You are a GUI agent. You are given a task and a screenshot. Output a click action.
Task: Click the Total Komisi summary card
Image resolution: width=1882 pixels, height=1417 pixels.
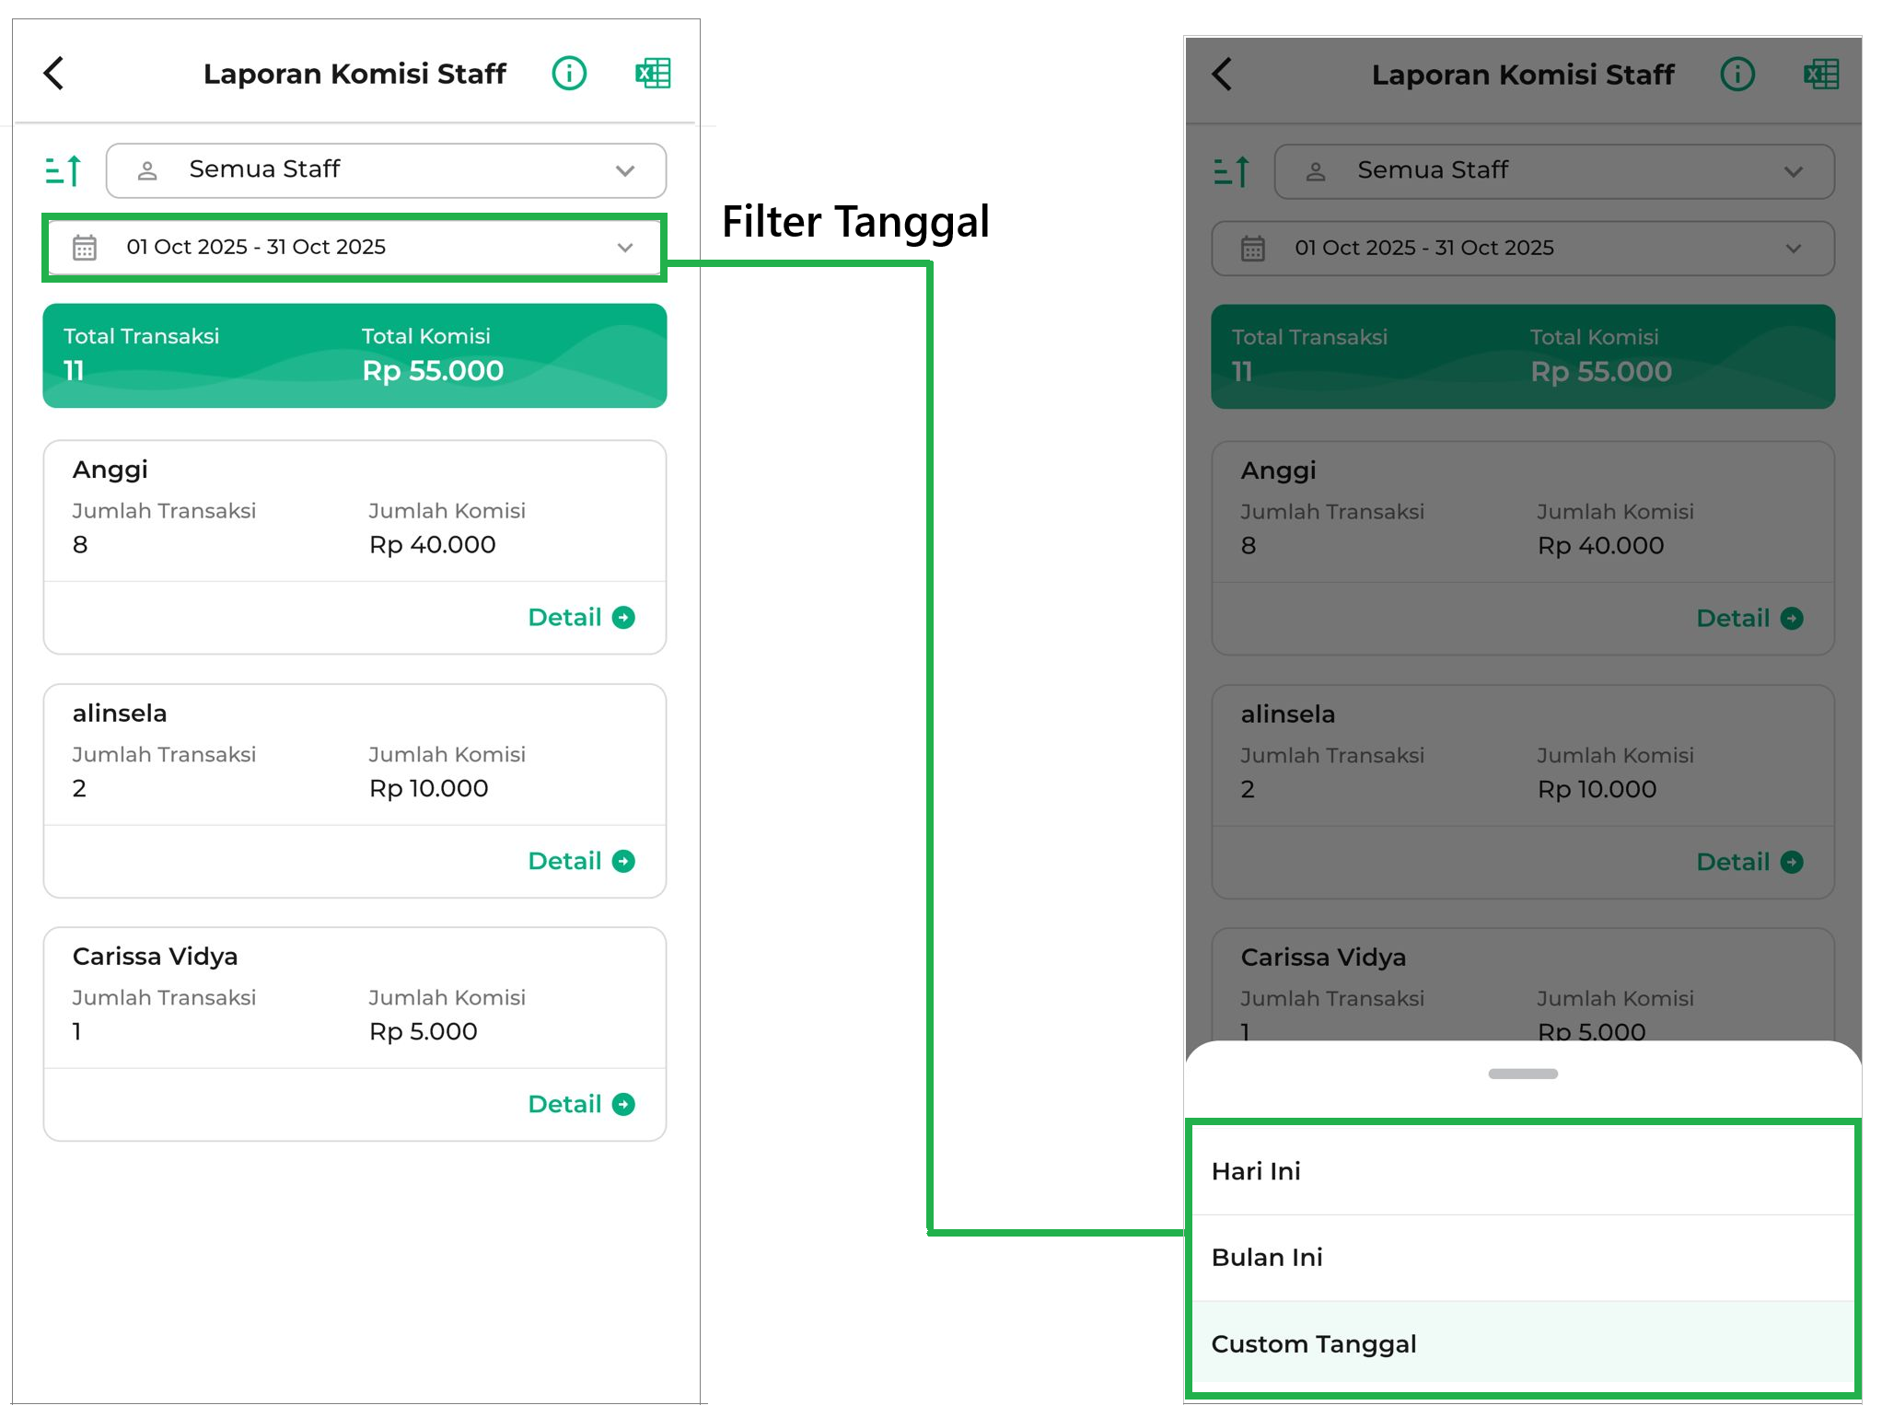click(433, 355)
